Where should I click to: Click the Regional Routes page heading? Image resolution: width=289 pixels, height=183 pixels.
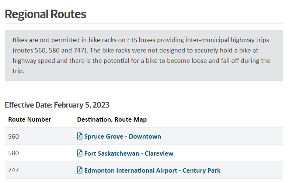pyautogui.click(x=46, y=14)
